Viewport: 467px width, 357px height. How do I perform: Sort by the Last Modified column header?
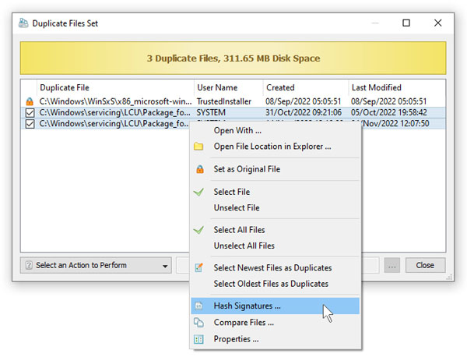click(x=397, y=87)
